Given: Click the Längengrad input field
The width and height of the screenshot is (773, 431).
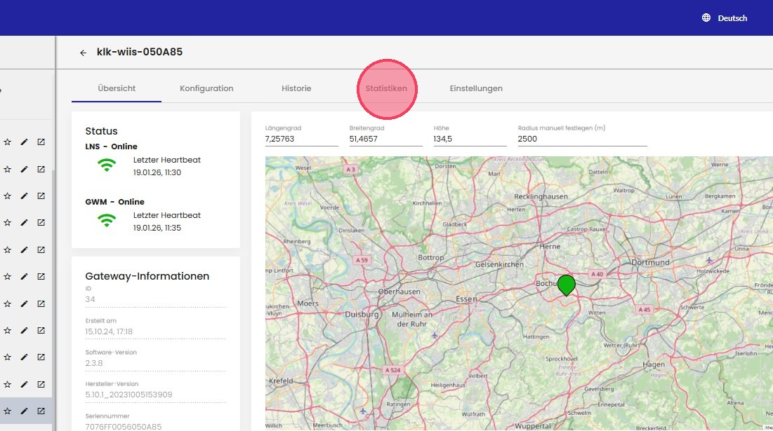Looking at the screenshot, I should tap(300, 139).
